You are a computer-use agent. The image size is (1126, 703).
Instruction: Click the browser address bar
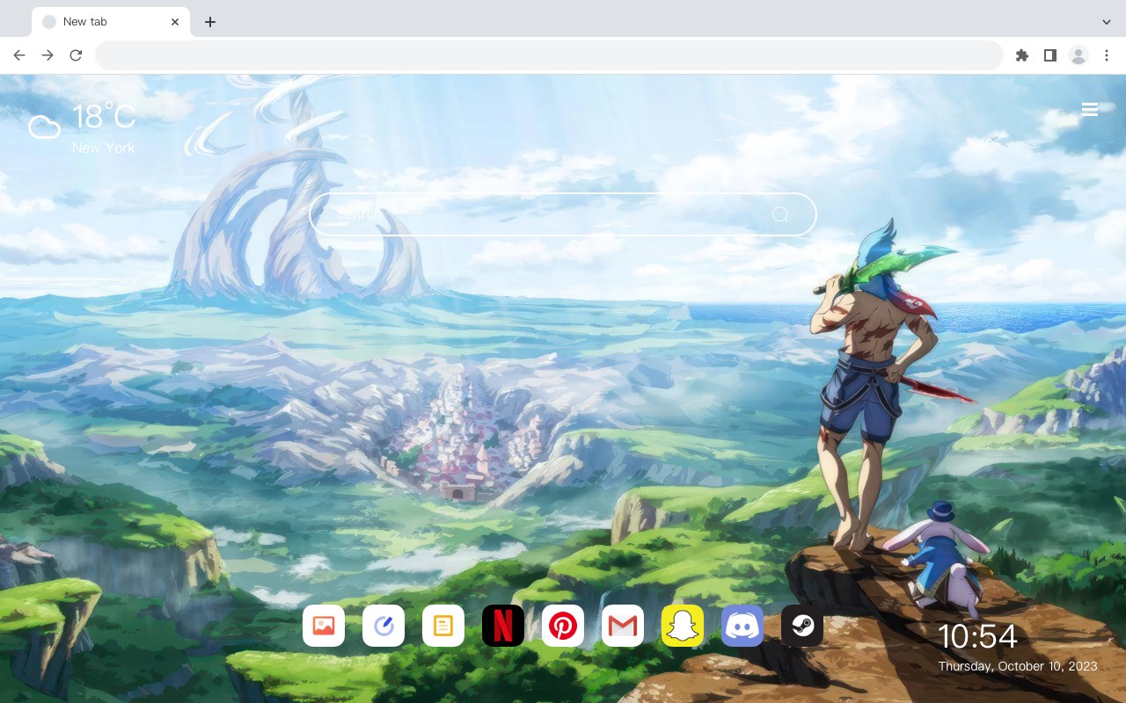click(549, 55)
